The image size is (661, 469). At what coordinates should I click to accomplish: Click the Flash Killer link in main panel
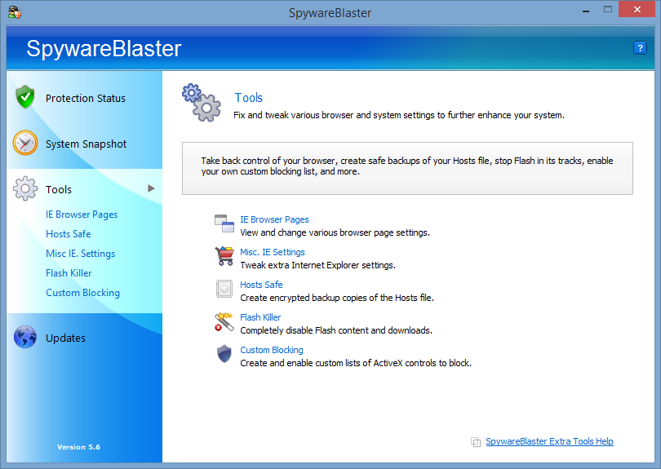pyautogui.click(x=260, y=317)
